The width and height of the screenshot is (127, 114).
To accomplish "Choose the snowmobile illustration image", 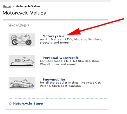I will tap(22, 83).
